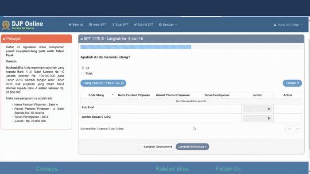This screenshot has width=310, height=174.
Task: Expand the Bantuan dropdown arrow
Action: [176, 25]
